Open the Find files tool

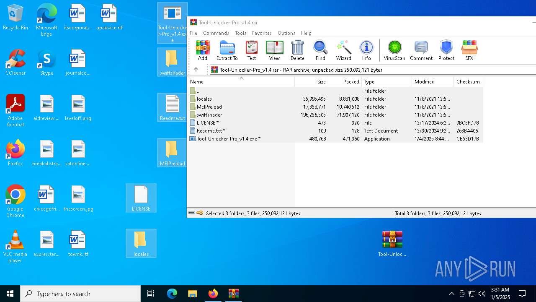(x=320, y=51)
